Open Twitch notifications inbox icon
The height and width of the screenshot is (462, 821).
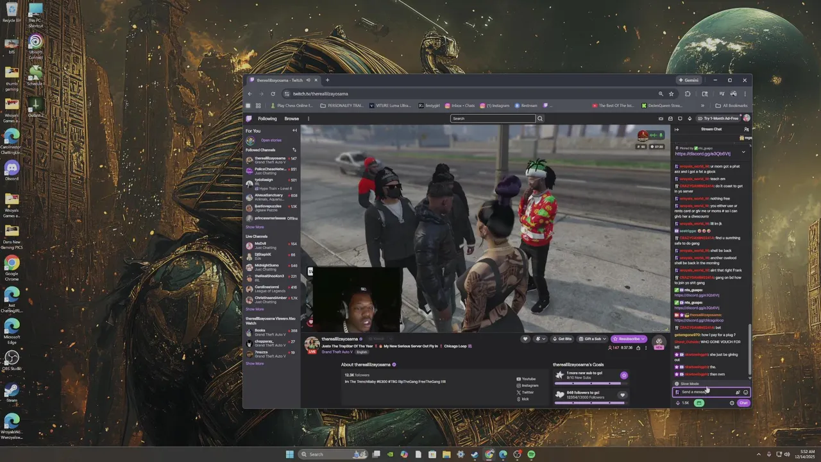tap(670, 119)
